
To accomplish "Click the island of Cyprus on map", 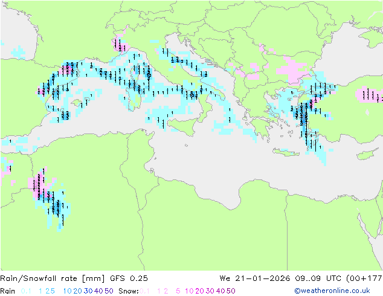I will pyautogui.click(x=367, y=154).
